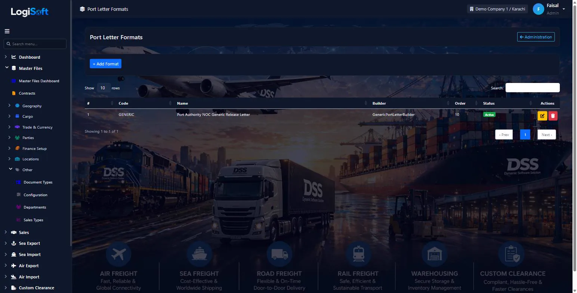The image size is (577, 293).
Task: Click the Air Export plane icon
Action: click(x=14, y=266)
